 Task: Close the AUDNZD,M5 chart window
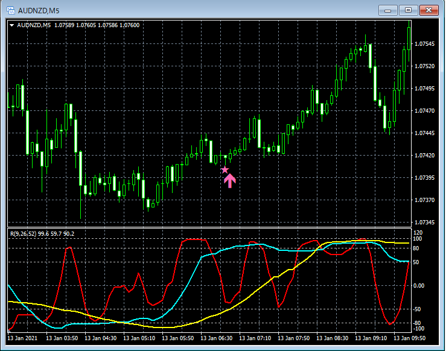click(x=429, y=10)
